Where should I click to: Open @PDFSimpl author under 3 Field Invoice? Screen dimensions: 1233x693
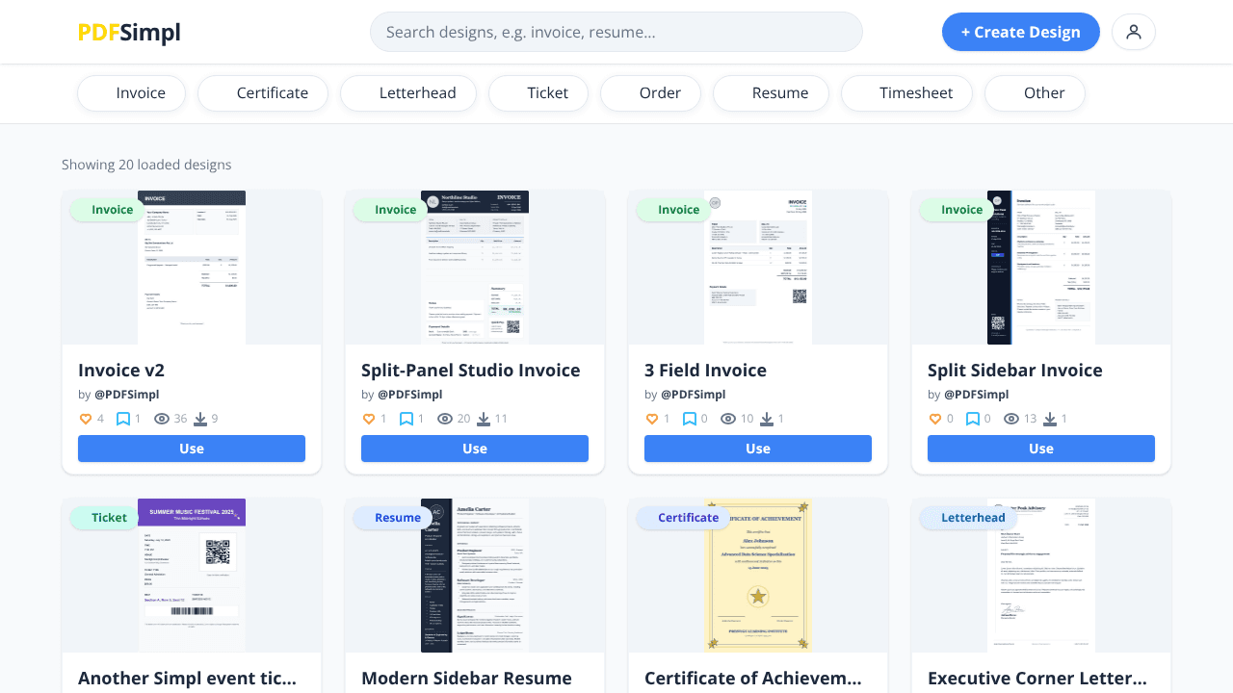click(x=693, y=395)
